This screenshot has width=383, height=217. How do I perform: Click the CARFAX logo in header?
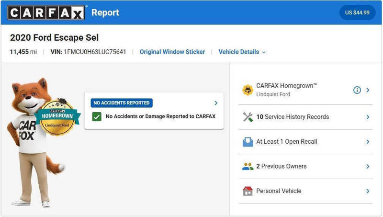(x=46, y=12)
